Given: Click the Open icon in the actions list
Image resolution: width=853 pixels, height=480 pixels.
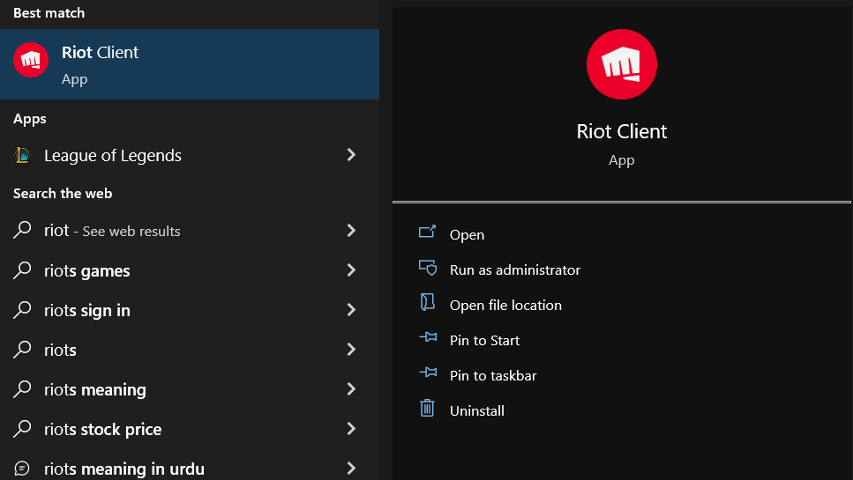Looking at the screenshot, I should point(427,233).
